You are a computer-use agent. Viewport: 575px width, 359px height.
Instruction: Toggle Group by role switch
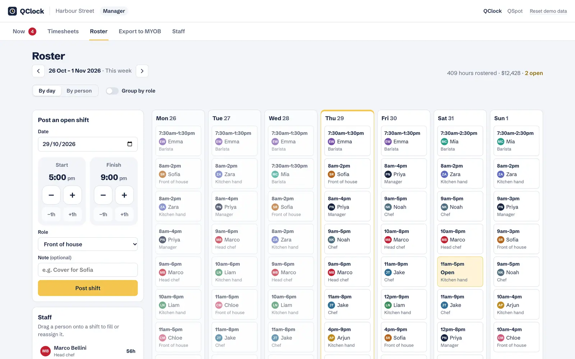click(112, 91)
